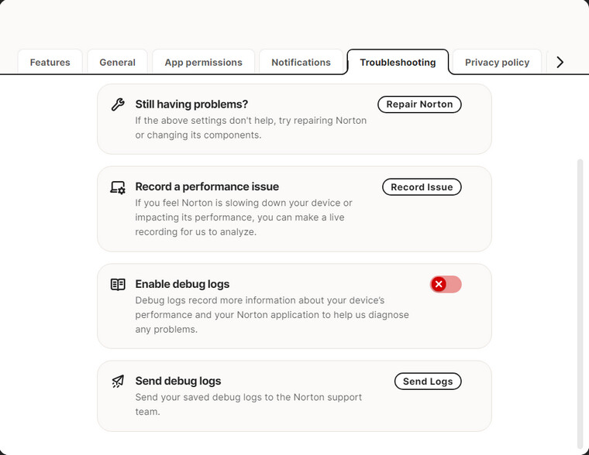Click the Troubleshooting tab

(398, 63)
